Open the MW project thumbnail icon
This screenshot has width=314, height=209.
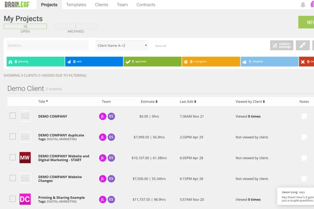coord(25,158)
